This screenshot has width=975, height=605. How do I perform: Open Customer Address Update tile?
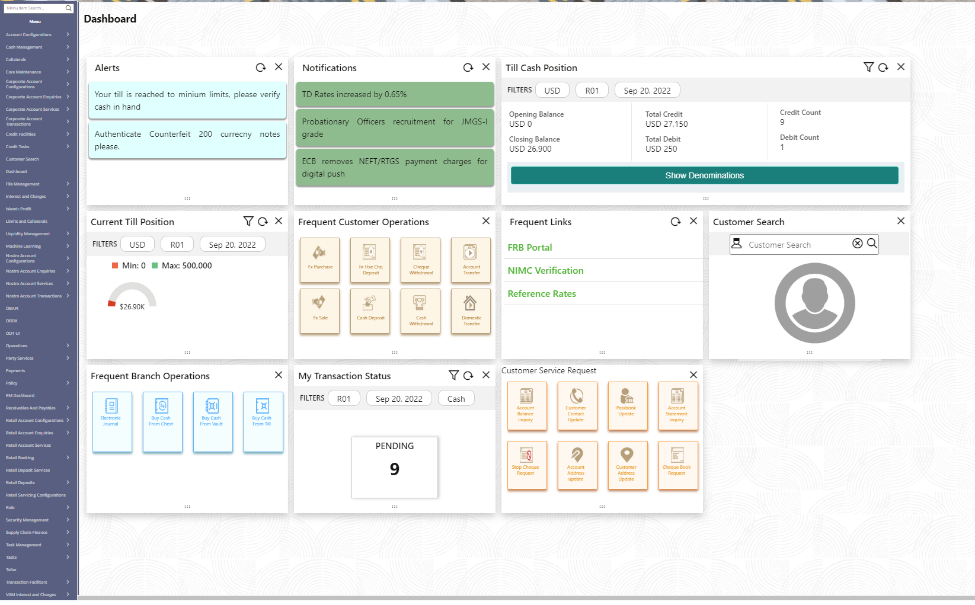click(x=628, y=465)
